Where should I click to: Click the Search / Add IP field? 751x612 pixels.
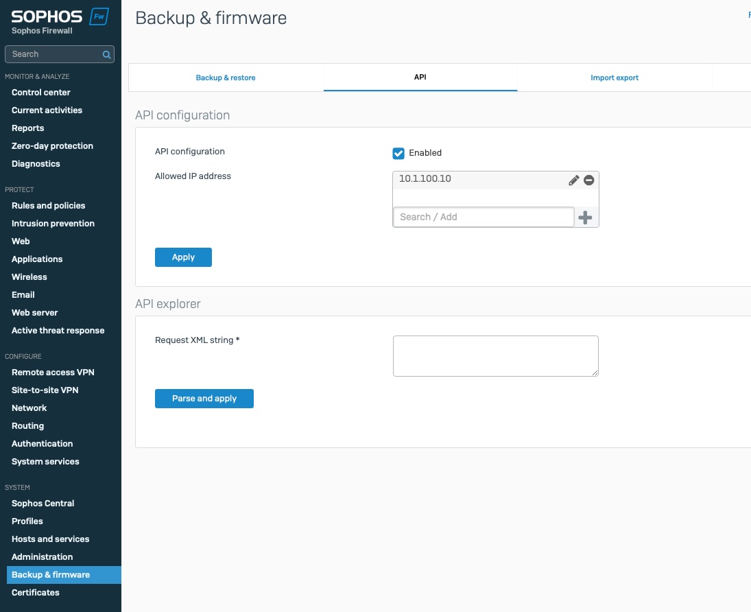pyautogui.click(x=484, y=217)
